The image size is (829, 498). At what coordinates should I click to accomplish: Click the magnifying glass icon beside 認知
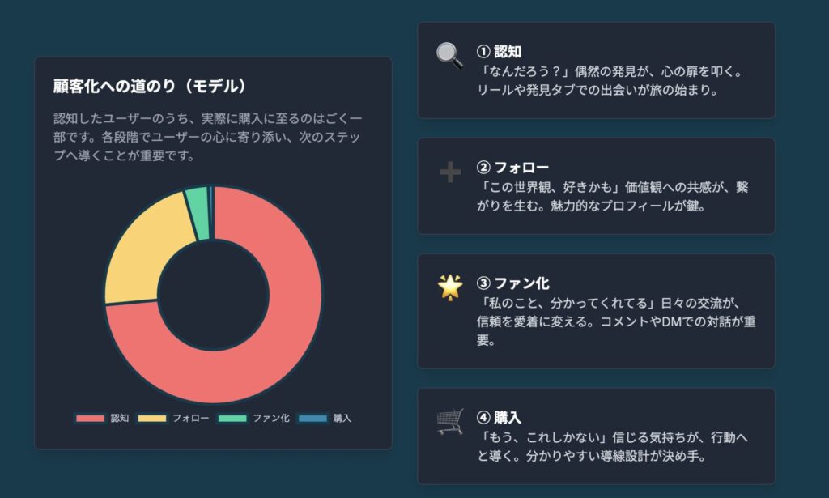[449, 56]
